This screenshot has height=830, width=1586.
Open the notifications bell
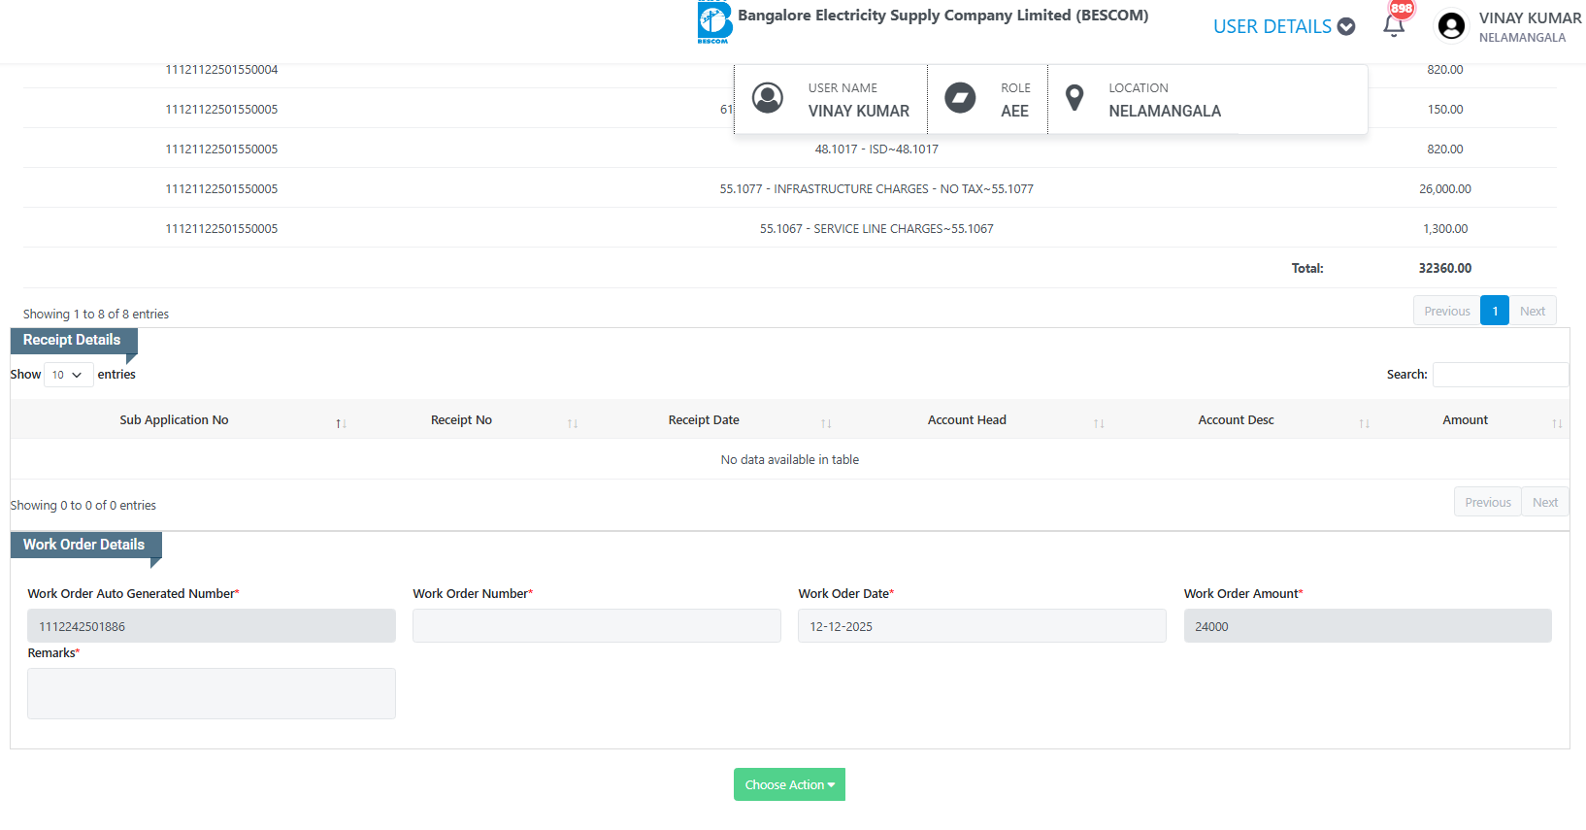click(x=1394, y=25)
